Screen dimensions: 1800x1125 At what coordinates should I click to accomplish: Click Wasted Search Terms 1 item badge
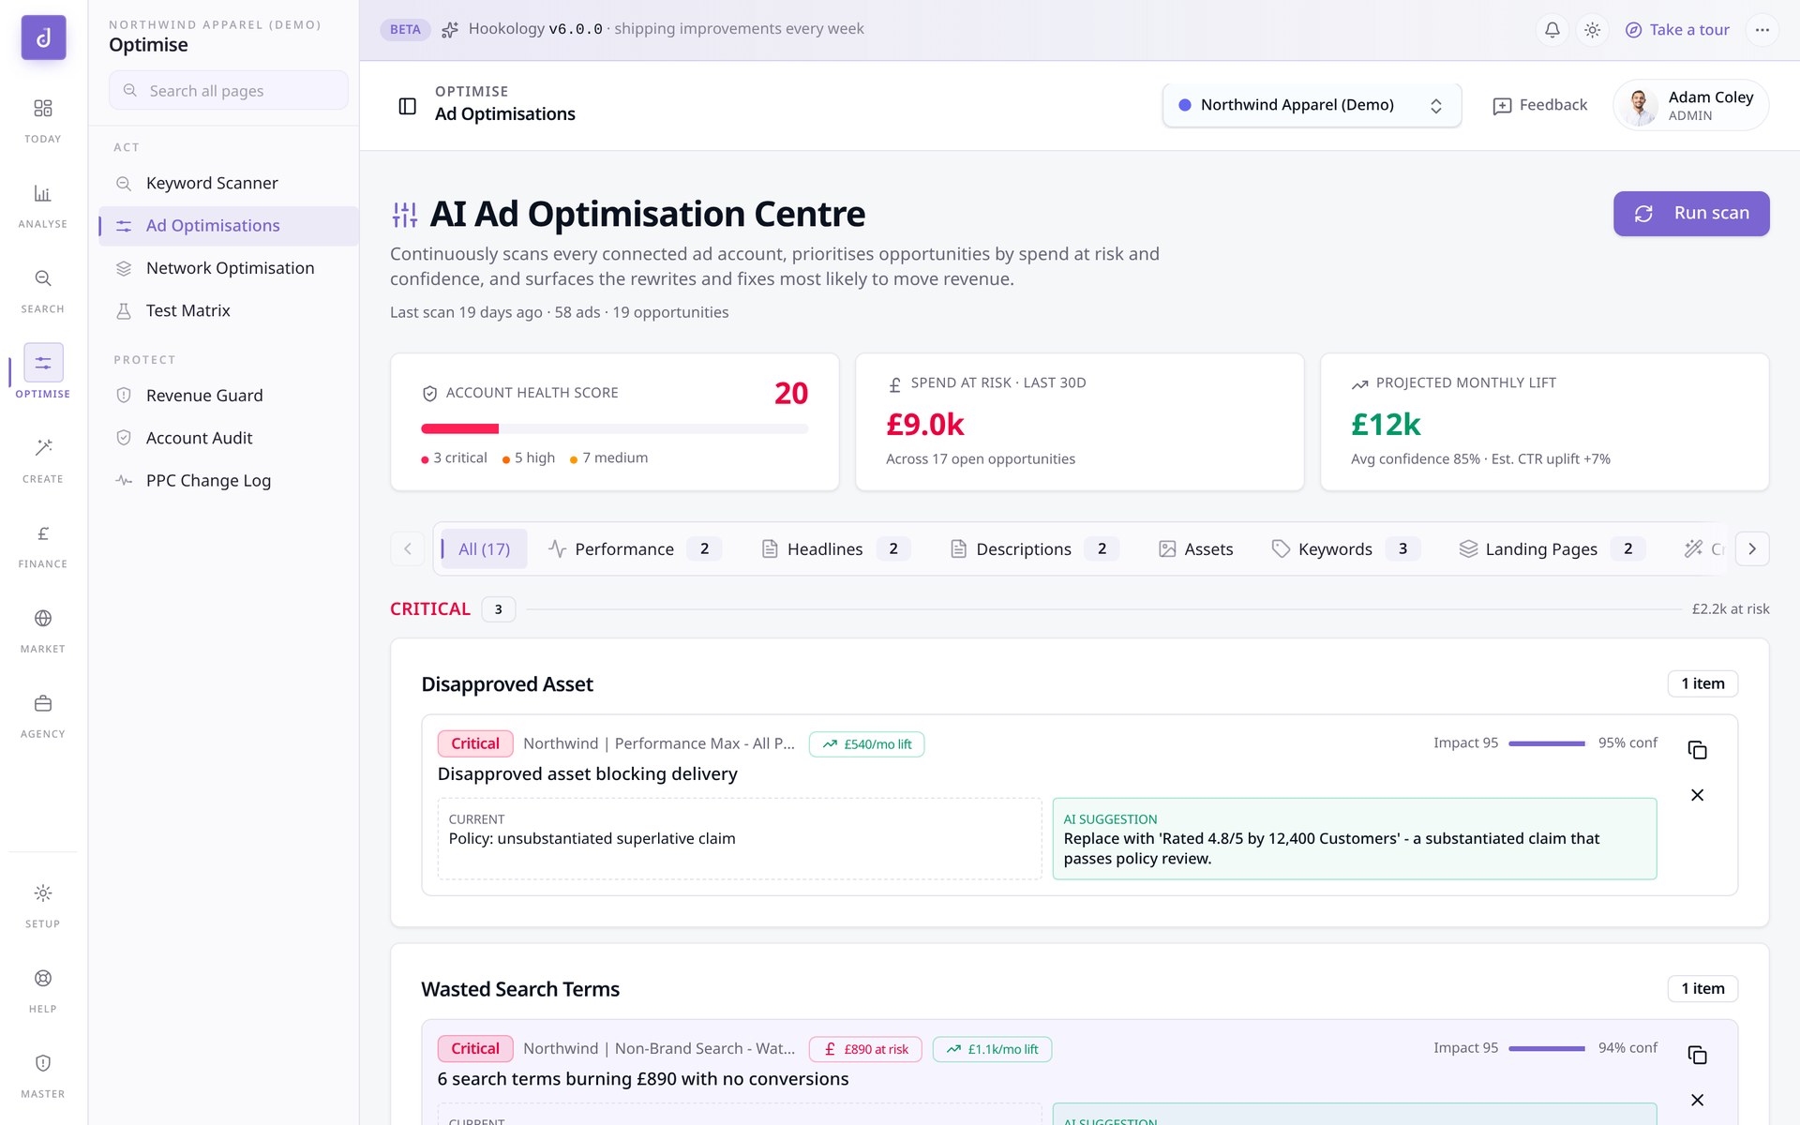pyautogui.click(x=1702, y=988)
